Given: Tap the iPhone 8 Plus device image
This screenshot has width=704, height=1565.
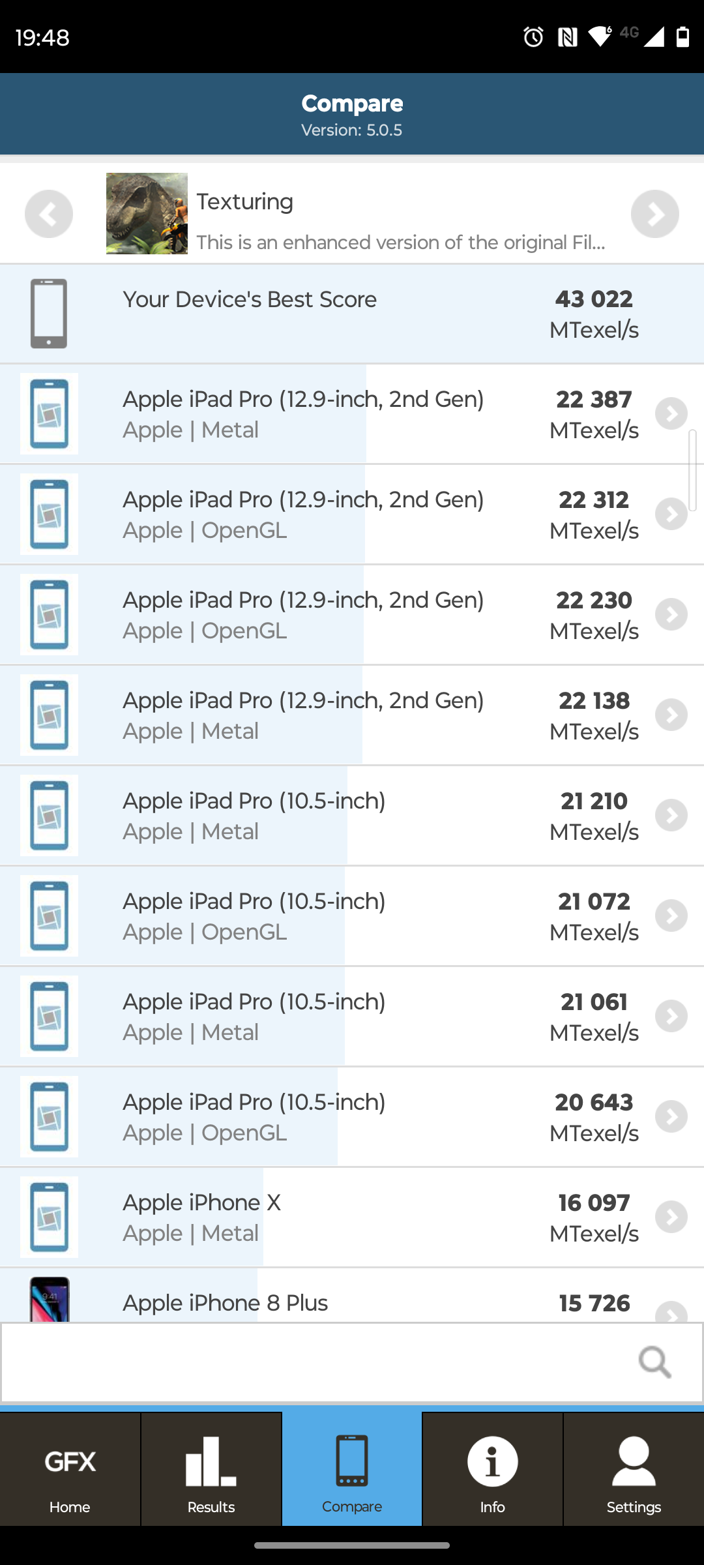Looking at the screenshot, I should click(x=50, y=1299).
